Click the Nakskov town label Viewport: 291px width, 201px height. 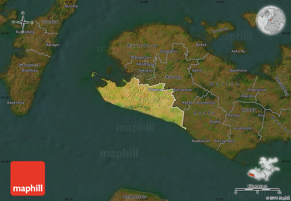145,70
